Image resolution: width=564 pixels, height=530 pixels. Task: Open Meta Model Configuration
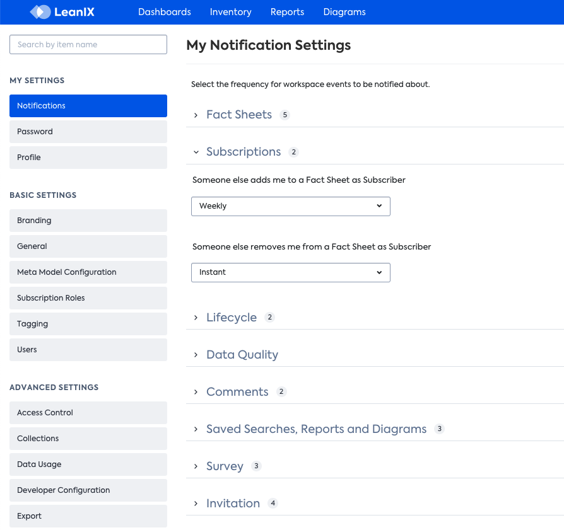pyautogui.click(x=88, y=272)
